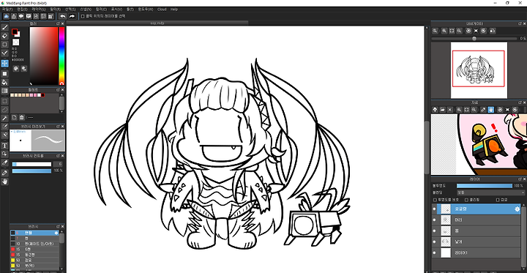Click Navigator rotate-left icon
Viewport: 527px width, 273px height.
468,31
